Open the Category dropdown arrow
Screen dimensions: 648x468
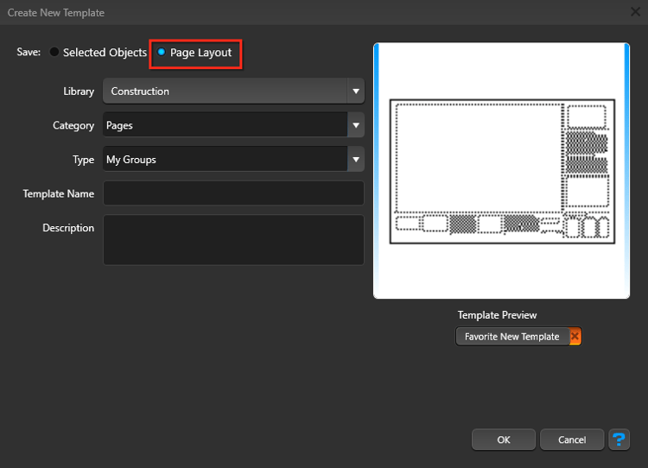355,125
